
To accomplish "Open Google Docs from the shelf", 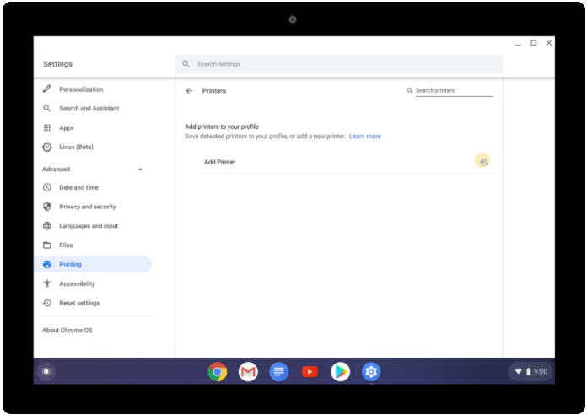I will 279,371.
